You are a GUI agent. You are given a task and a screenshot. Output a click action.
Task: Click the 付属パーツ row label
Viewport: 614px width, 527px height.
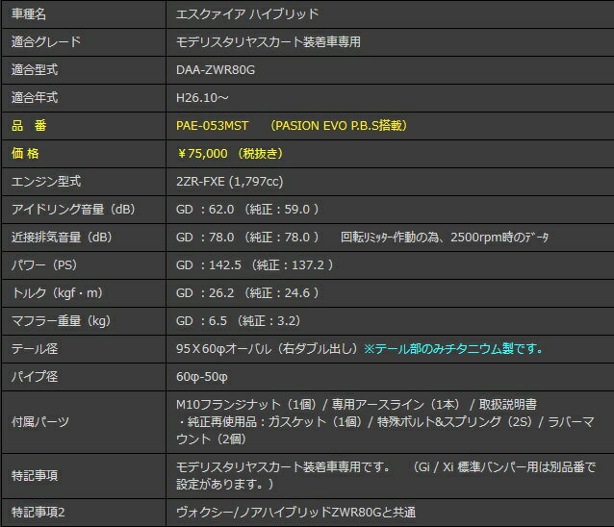tap(40, 422)
